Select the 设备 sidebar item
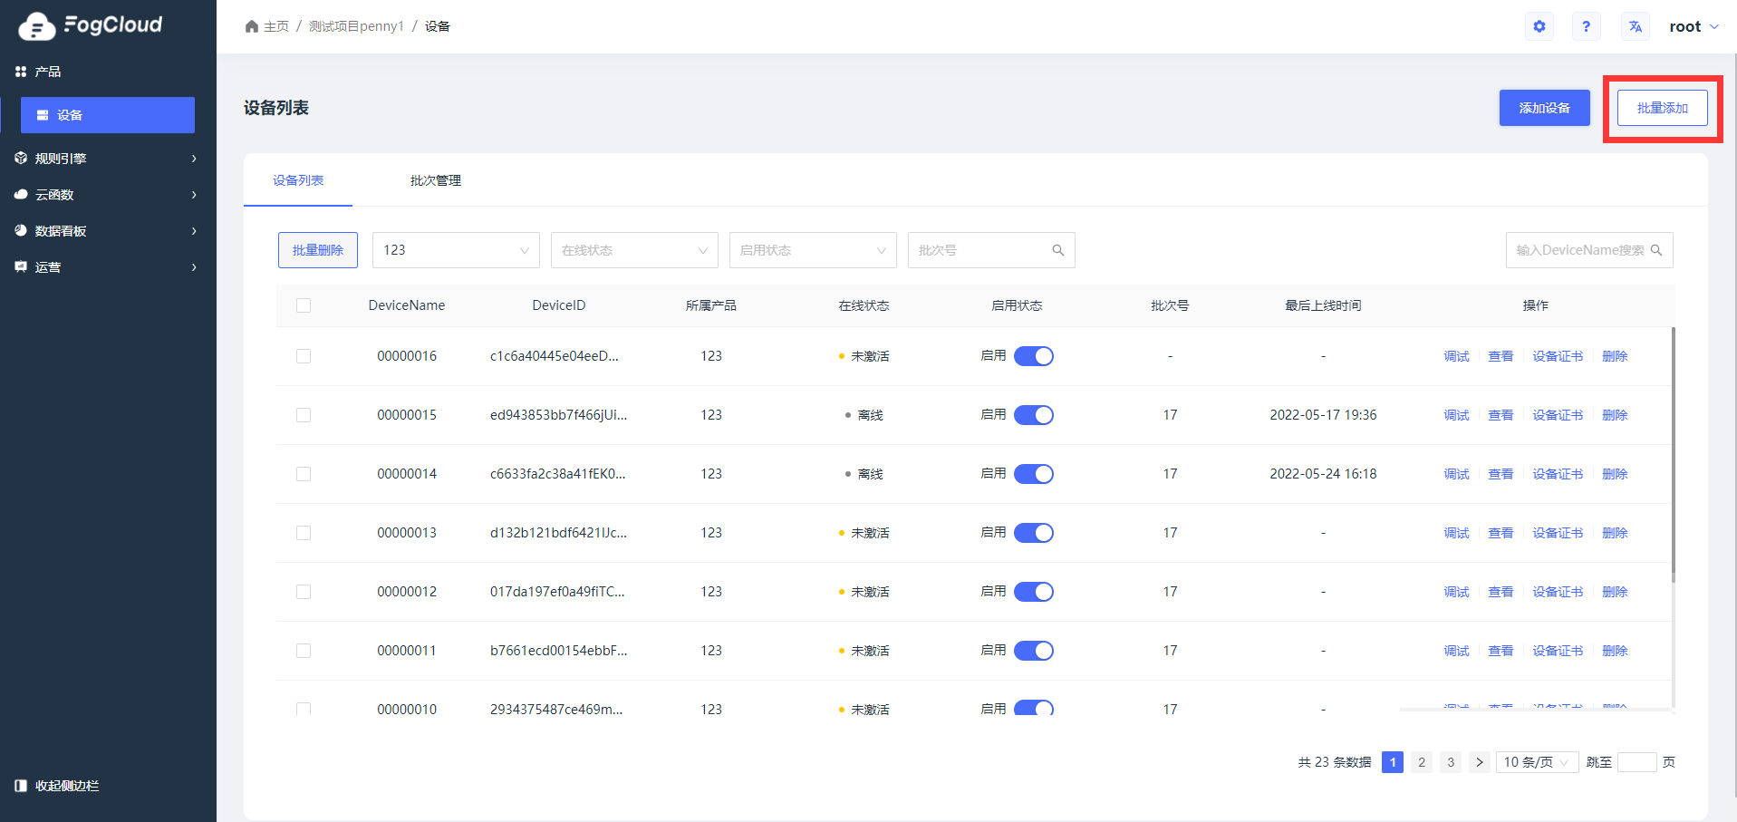The image size is (1737, 822). pos(108,115)
